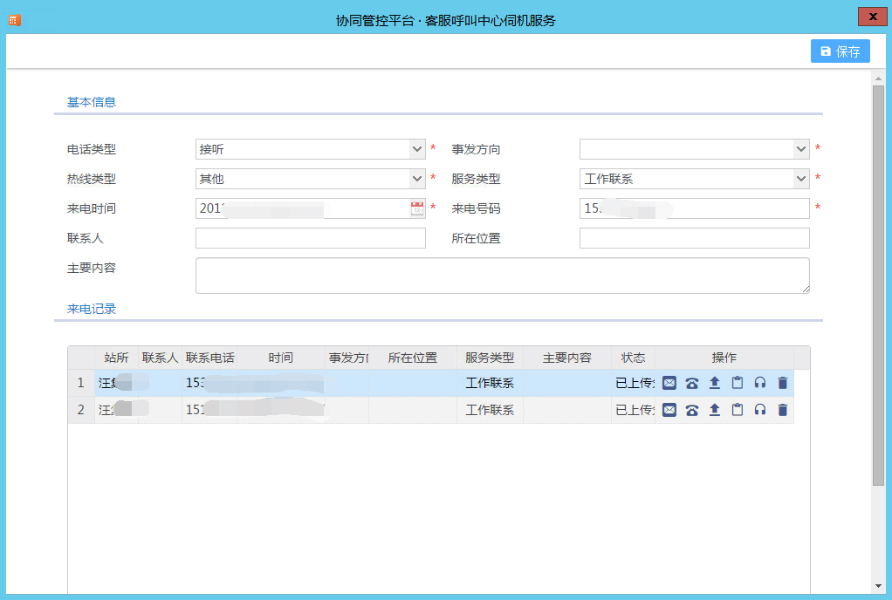Open the 服务类型 dropdown
The height and width of the screenshot is (600, 892).
[x=801, y=179]
